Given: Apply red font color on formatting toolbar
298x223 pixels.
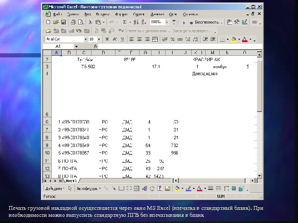Looking at the screenshot, I should (x=245, y=39).
